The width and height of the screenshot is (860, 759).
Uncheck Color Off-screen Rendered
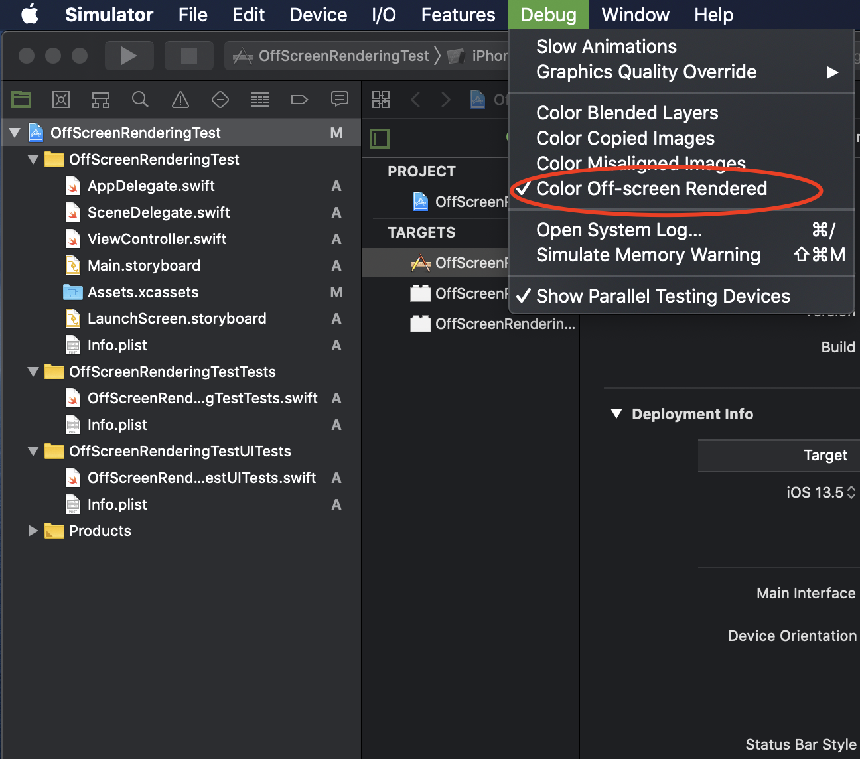click(x=681, y=188)
